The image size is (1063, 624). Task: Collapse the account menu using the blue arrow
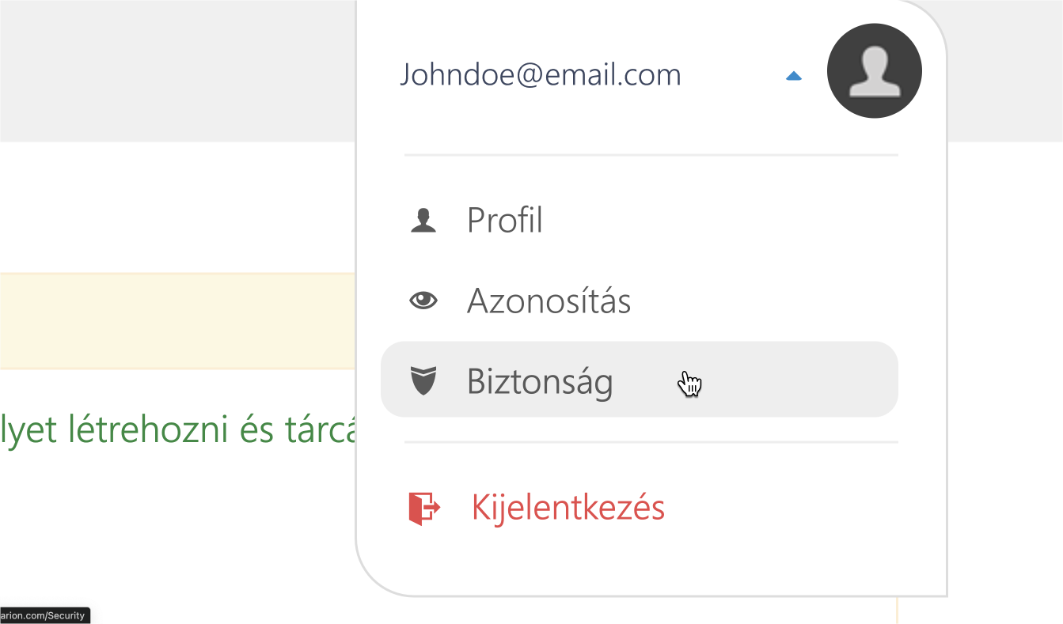tap(793, 76)
